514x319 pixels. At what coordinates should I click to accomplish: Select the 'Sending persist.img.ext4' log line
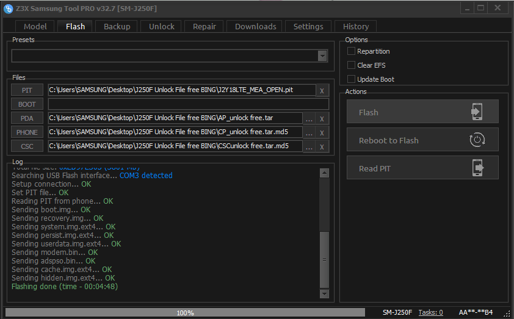click(x=63, y=235)
